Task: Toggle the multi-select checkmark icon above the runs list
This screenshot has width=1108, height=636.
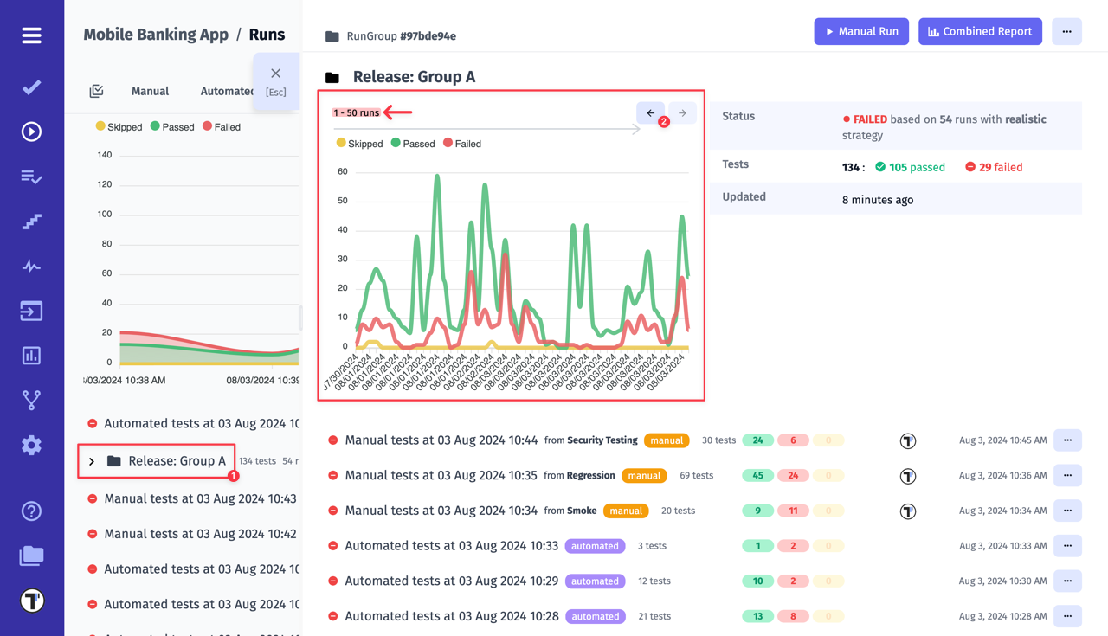Action: 96,91
